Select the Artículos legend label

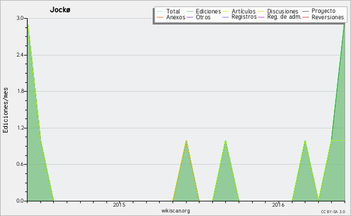point(243,11)
